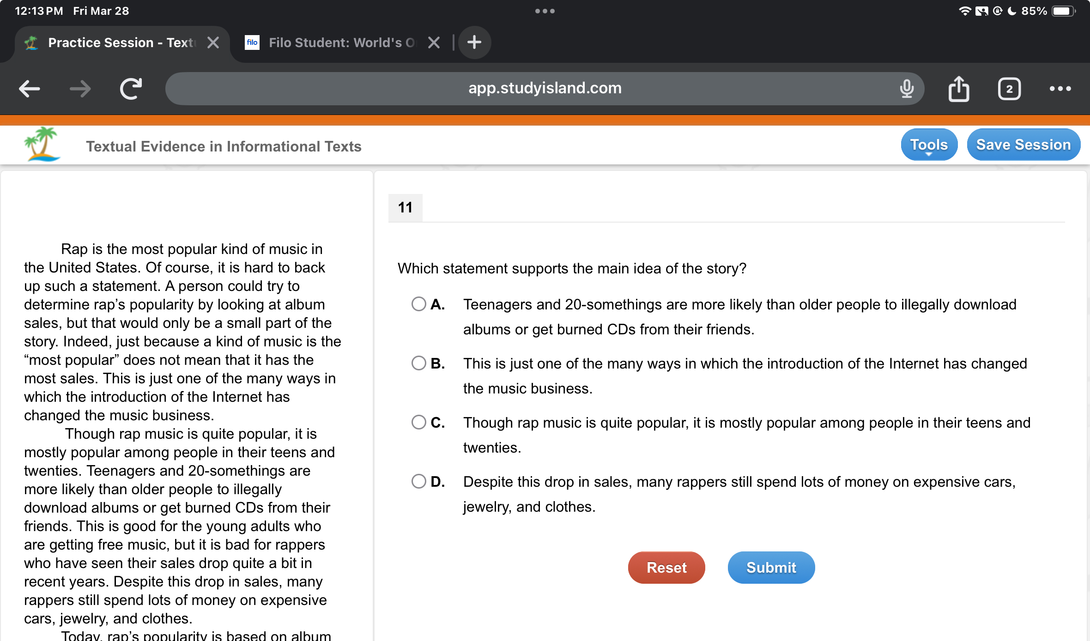Screen dimensions: 1090x641
Task: Select answer choice C radio button
Action: (419, 422)
